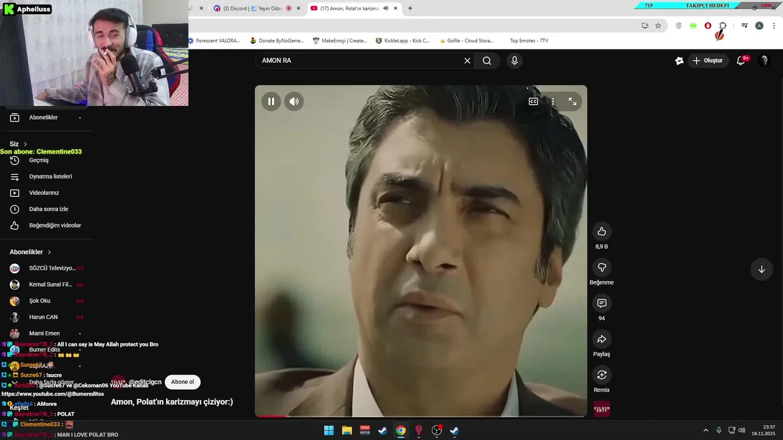Open the Chrome extensions puzzle icon
Screen dimensions: 783x440
click(722, 26)
